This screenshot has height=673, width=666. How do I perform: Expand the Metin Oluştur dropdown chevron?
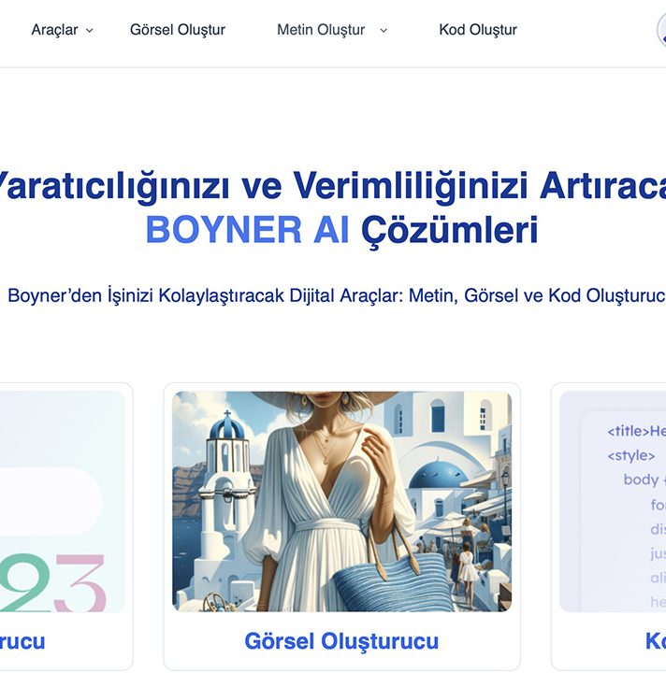coord(384,31)
